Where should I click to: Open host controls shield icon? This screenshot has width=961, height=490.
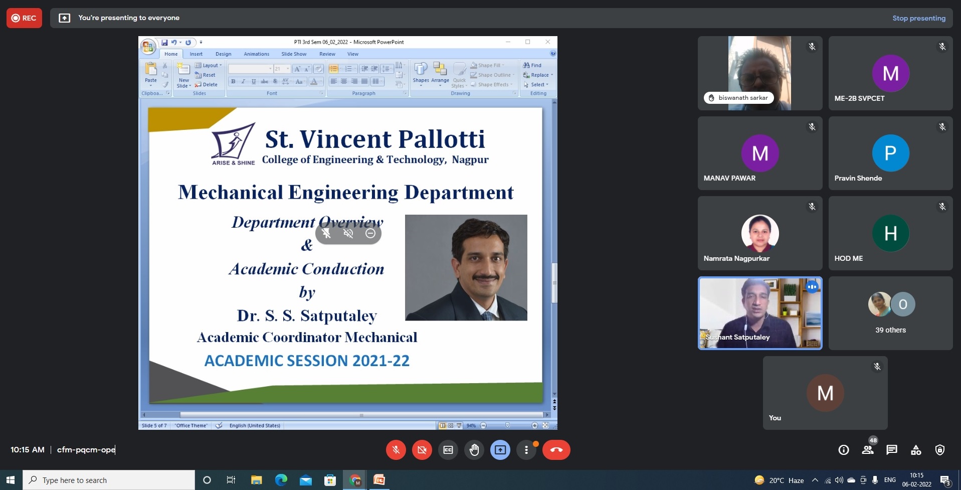coord(940,450)
